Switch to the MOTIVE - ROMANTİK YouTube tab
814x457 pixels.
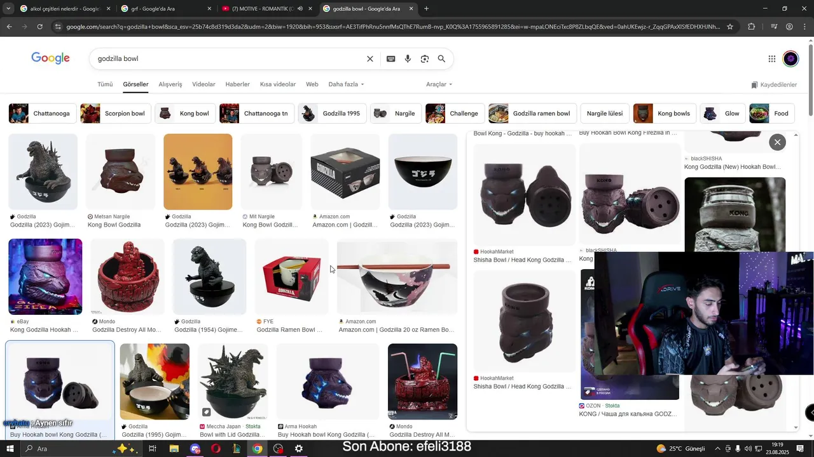[x=268, y=9]
